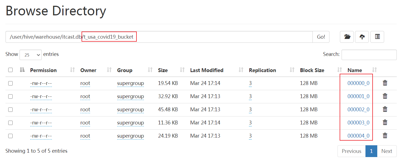This screenshot has width=405, height=165.
Task: Click size cell 45.48 KB
Action: pos(168,109)
